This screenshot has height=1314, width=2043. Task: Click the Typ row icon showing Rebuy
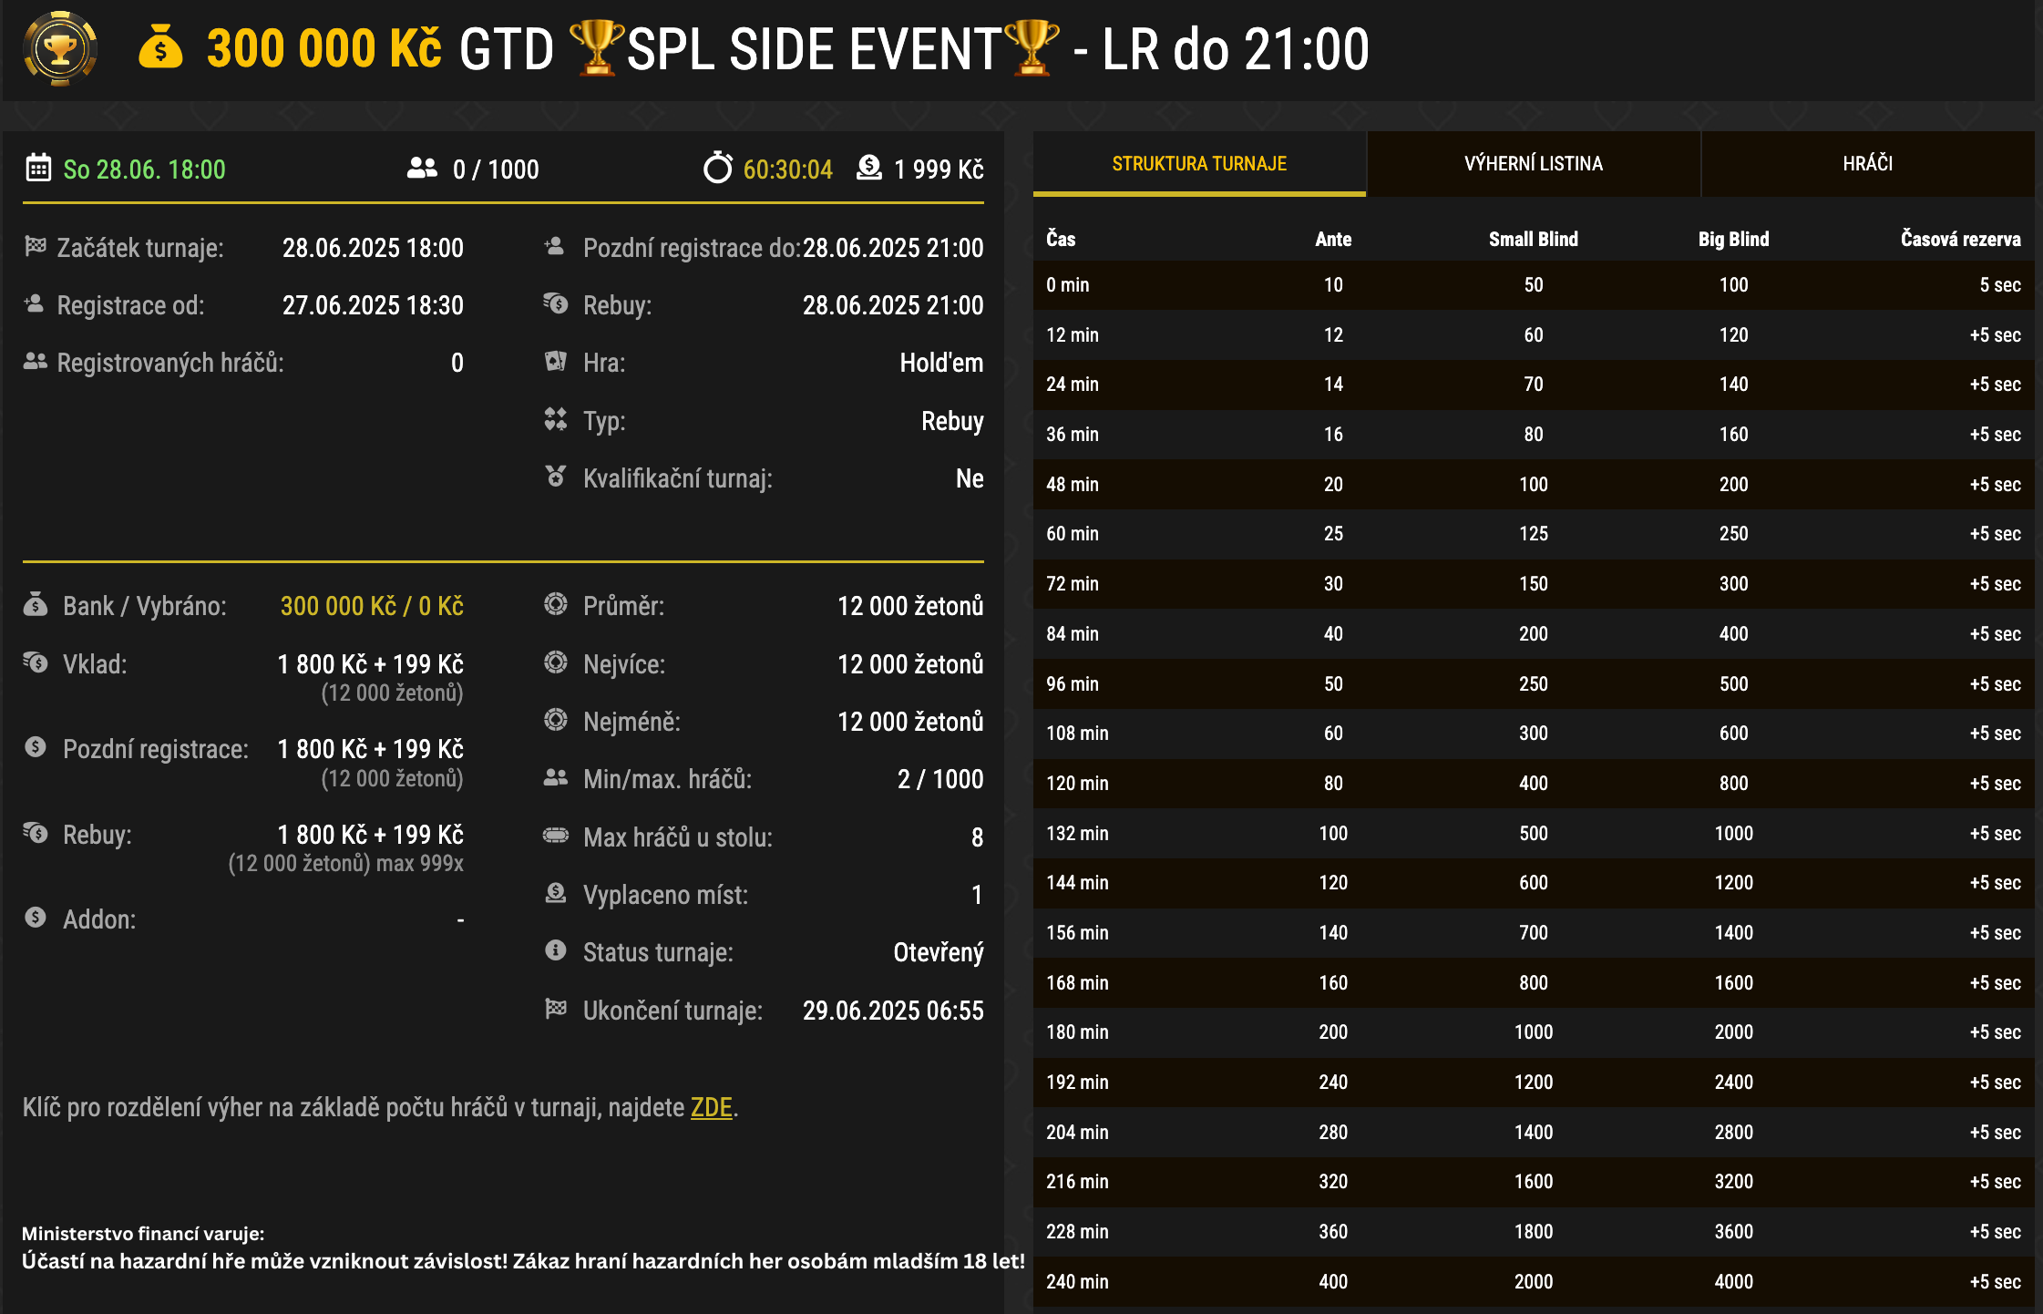click(x=555, y=420)
